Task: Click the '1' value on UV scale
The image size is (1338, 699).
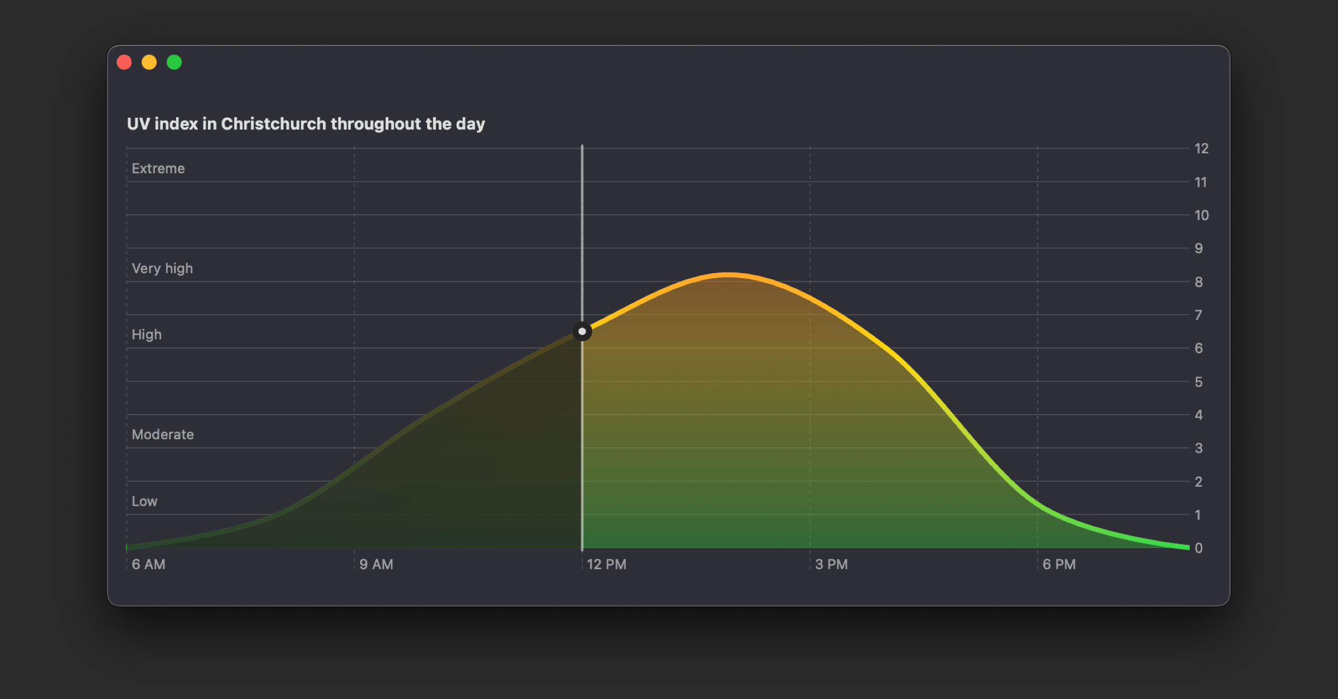Action: (1198, 515)
